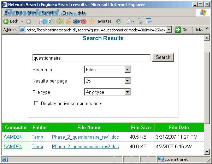This screenshot has width=212, height=164.
Task: Click the Local intranet status text
Action: click(176, 159)
